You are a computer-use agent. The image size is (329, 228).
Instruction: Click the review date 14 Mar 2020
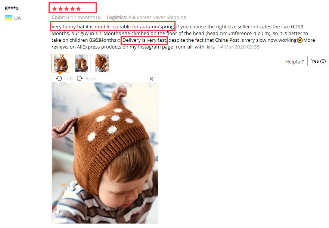(238, 47)
